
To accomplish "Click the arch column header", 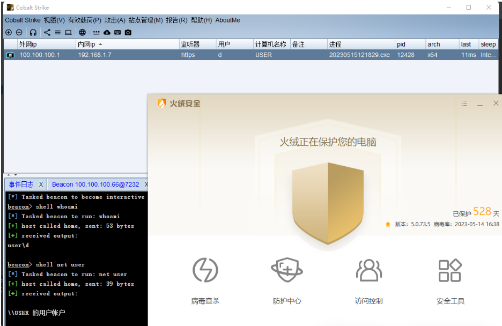I will coord(442,44).
